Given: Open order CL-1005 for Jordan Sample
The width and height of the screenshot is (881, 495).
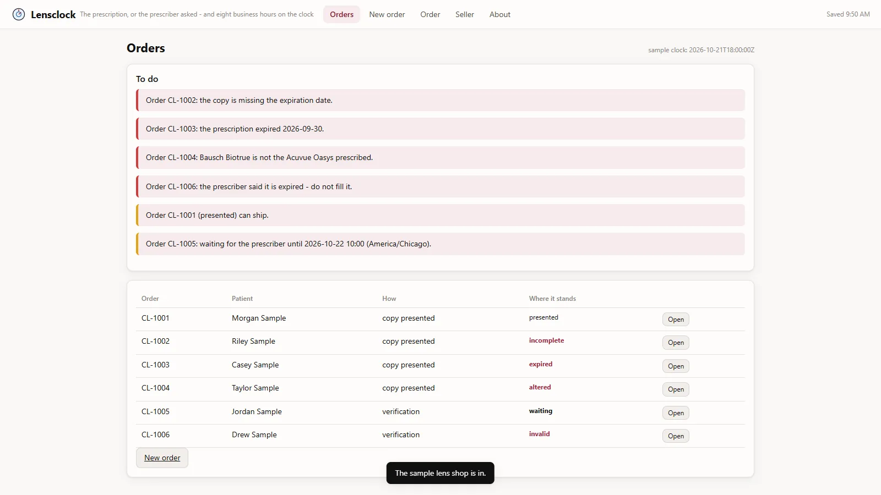Looking at the screenshot, I should (x=676, y=413).
